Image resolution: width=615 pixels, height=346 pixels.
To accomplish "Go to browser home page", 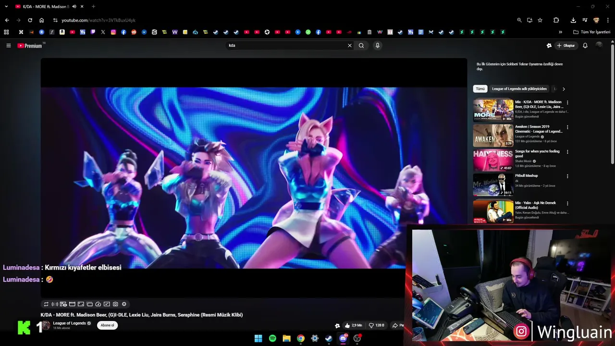I will tap(41, 20).
